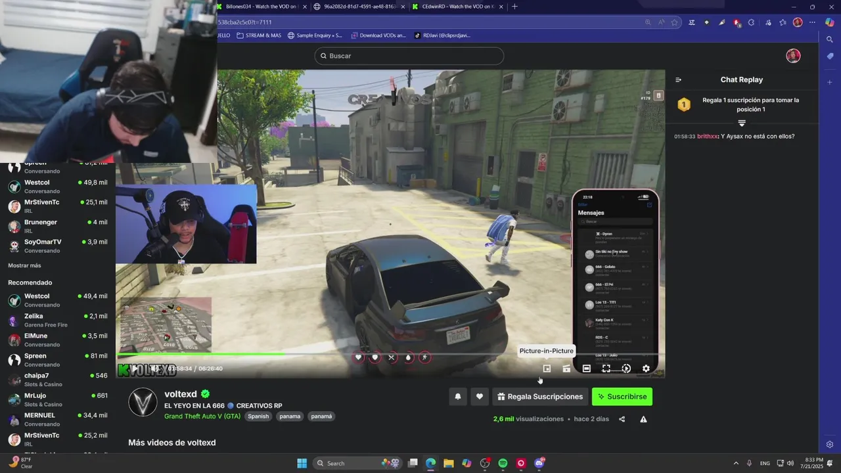Click the Buscar search field
Screen dimensions: 841x473
[x=409, y=56]
